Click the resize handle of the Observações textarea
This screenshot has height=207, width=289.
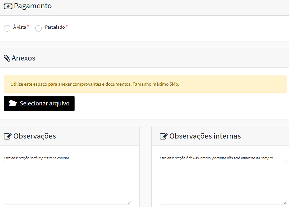tap(129, 203)
